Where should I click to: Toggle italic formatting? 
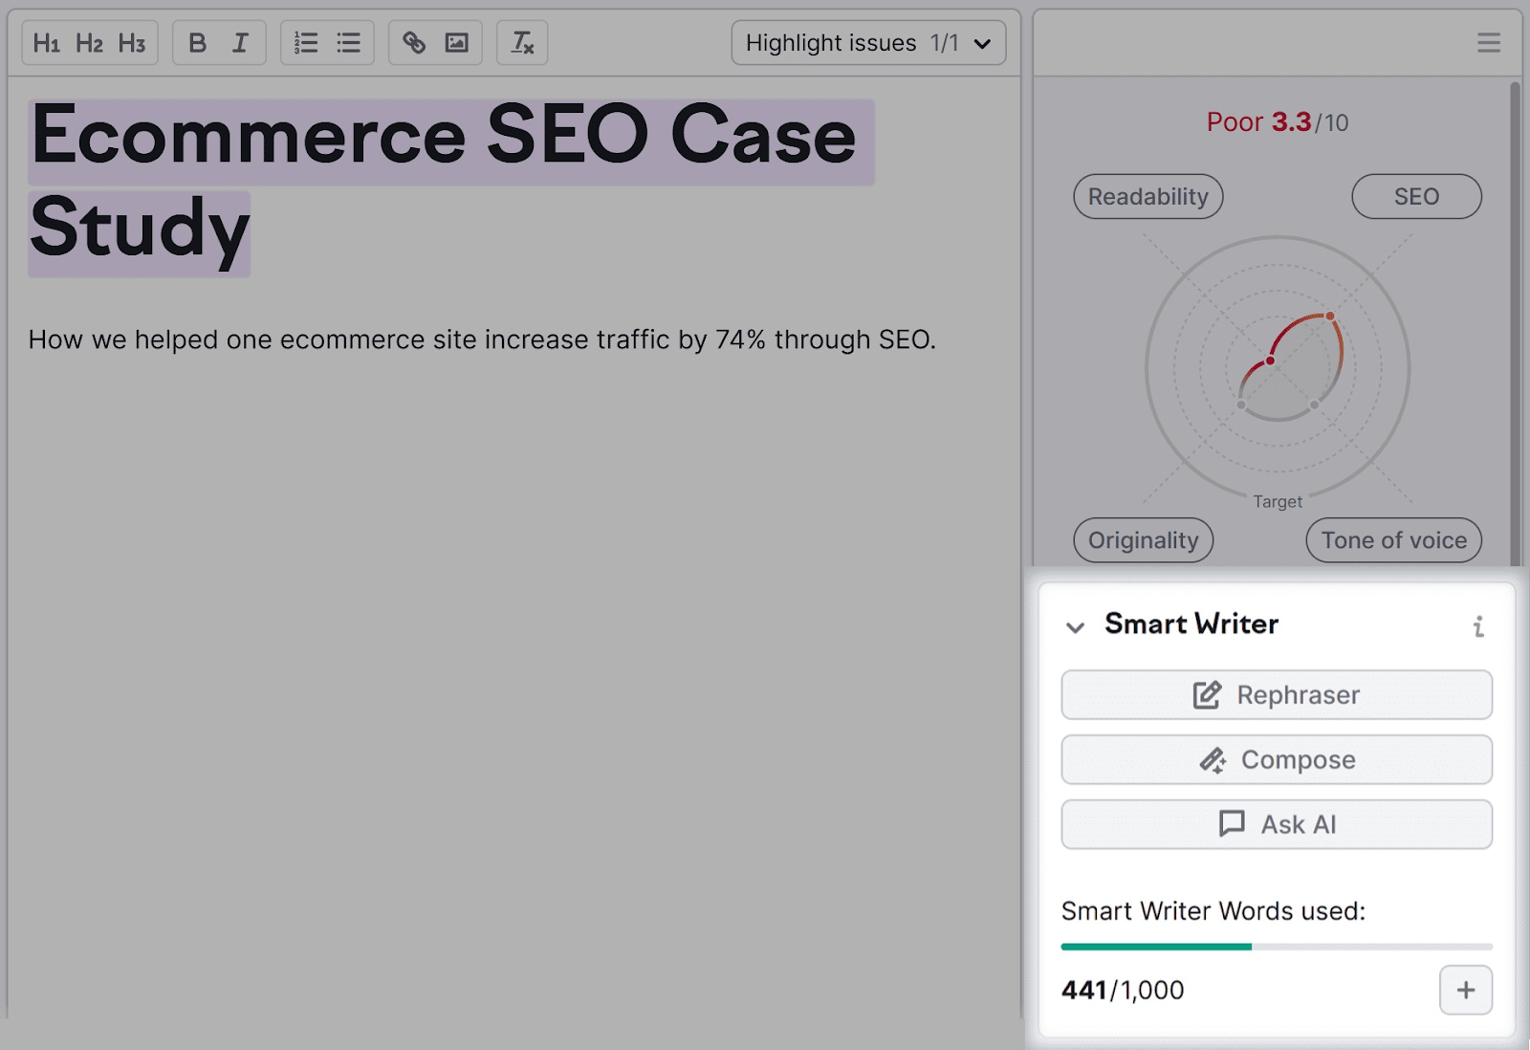pyautogui.click(x=240, y=42)
